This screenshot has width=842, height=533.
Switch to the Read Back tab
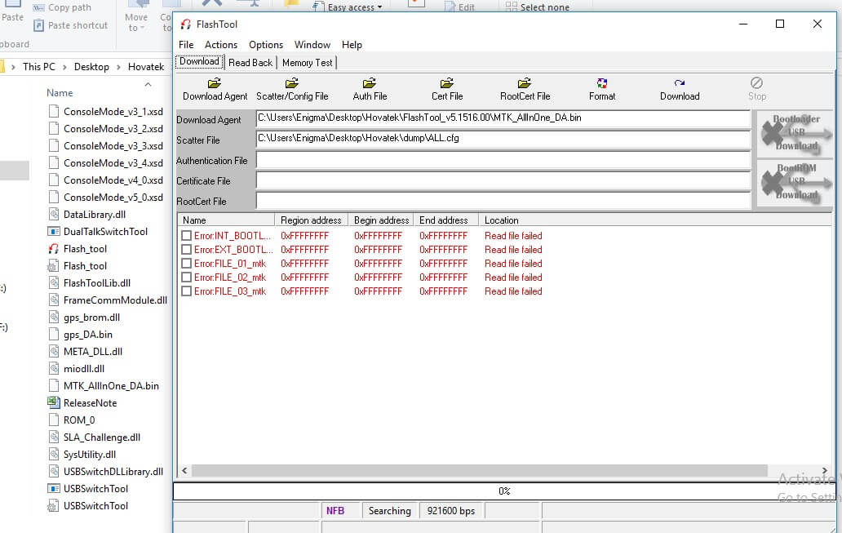(x=250, y=62)
